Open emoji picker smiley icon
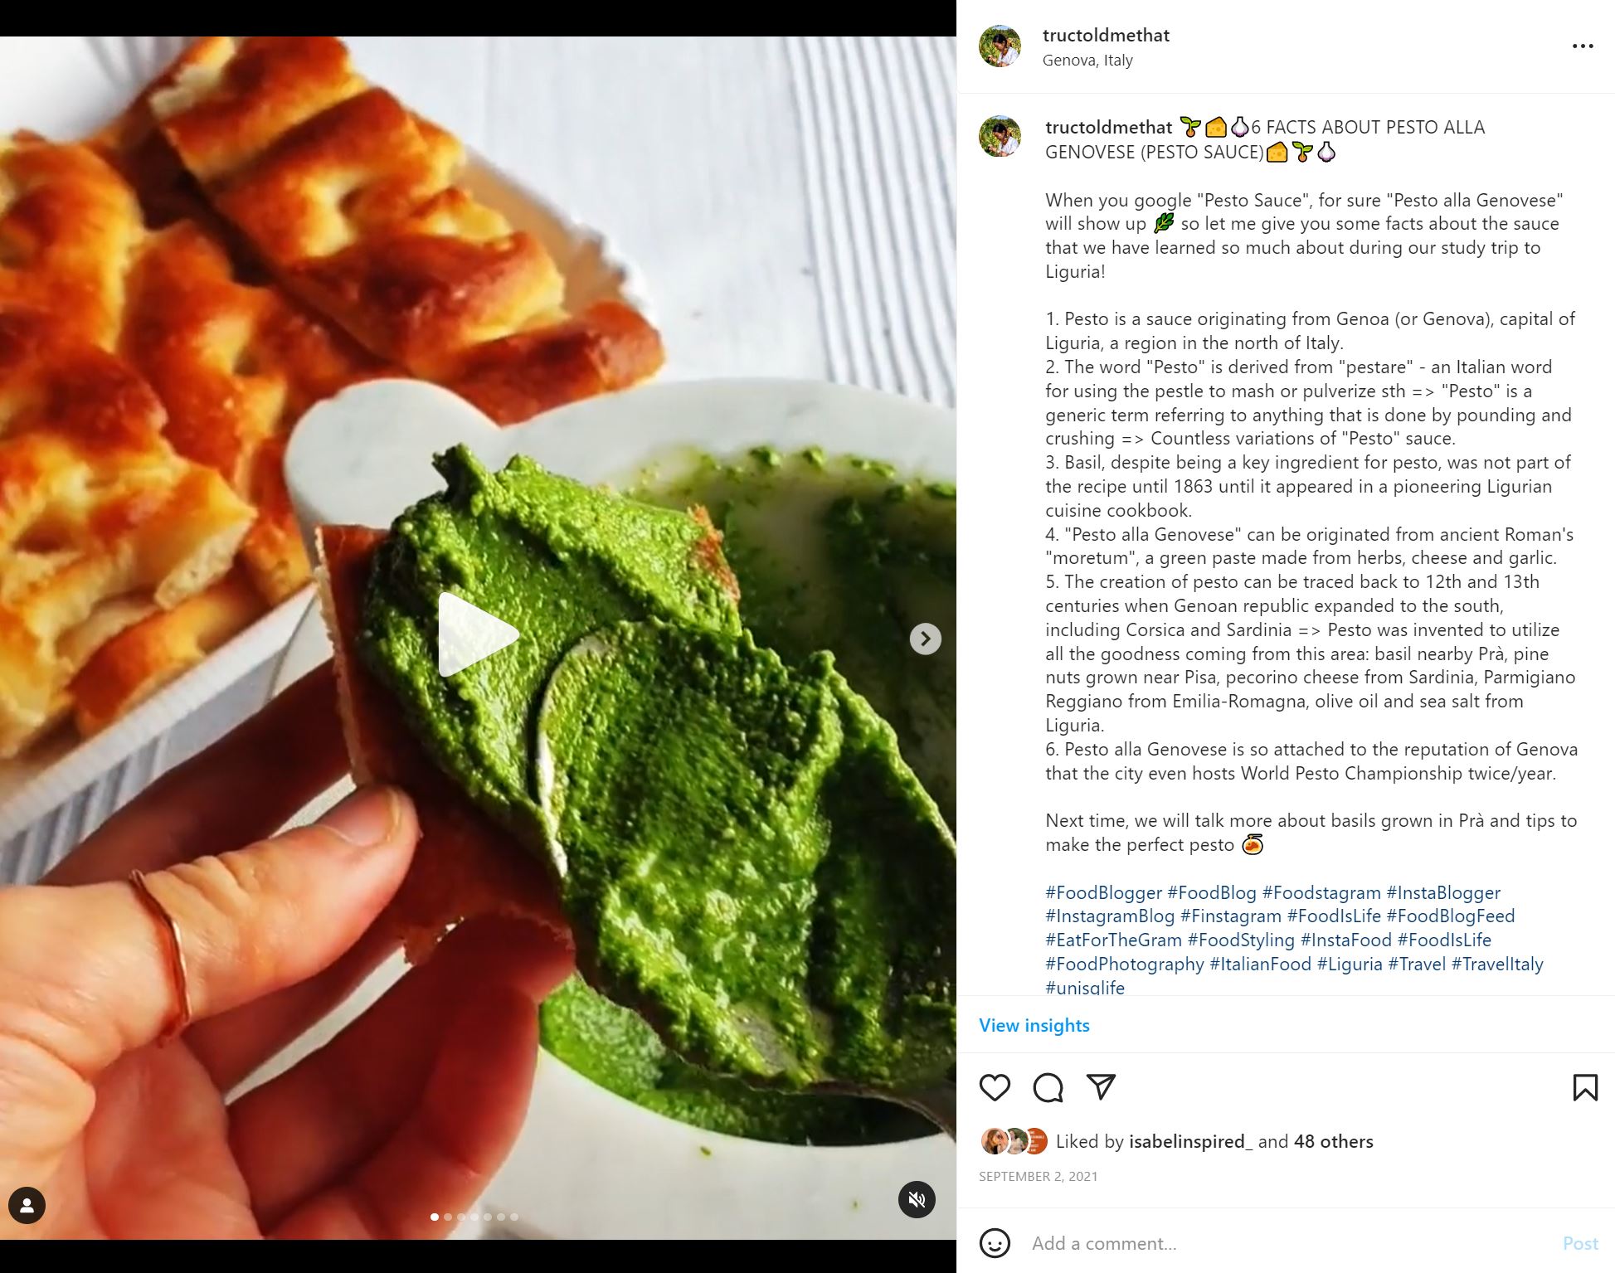Screen dimensions: 1615x1273 coord(995,1243)
